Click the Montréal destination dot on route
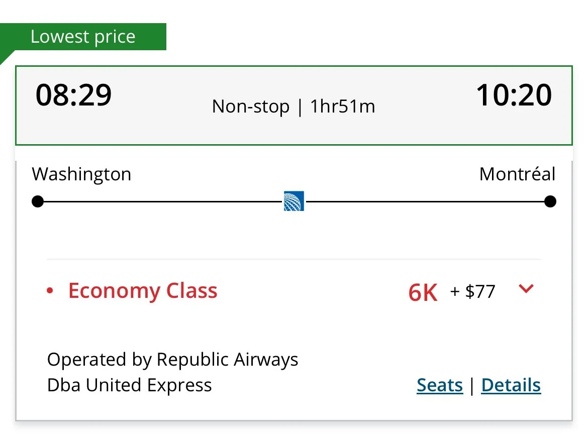This screenshot has height=437, width=588. pos(550,202)
